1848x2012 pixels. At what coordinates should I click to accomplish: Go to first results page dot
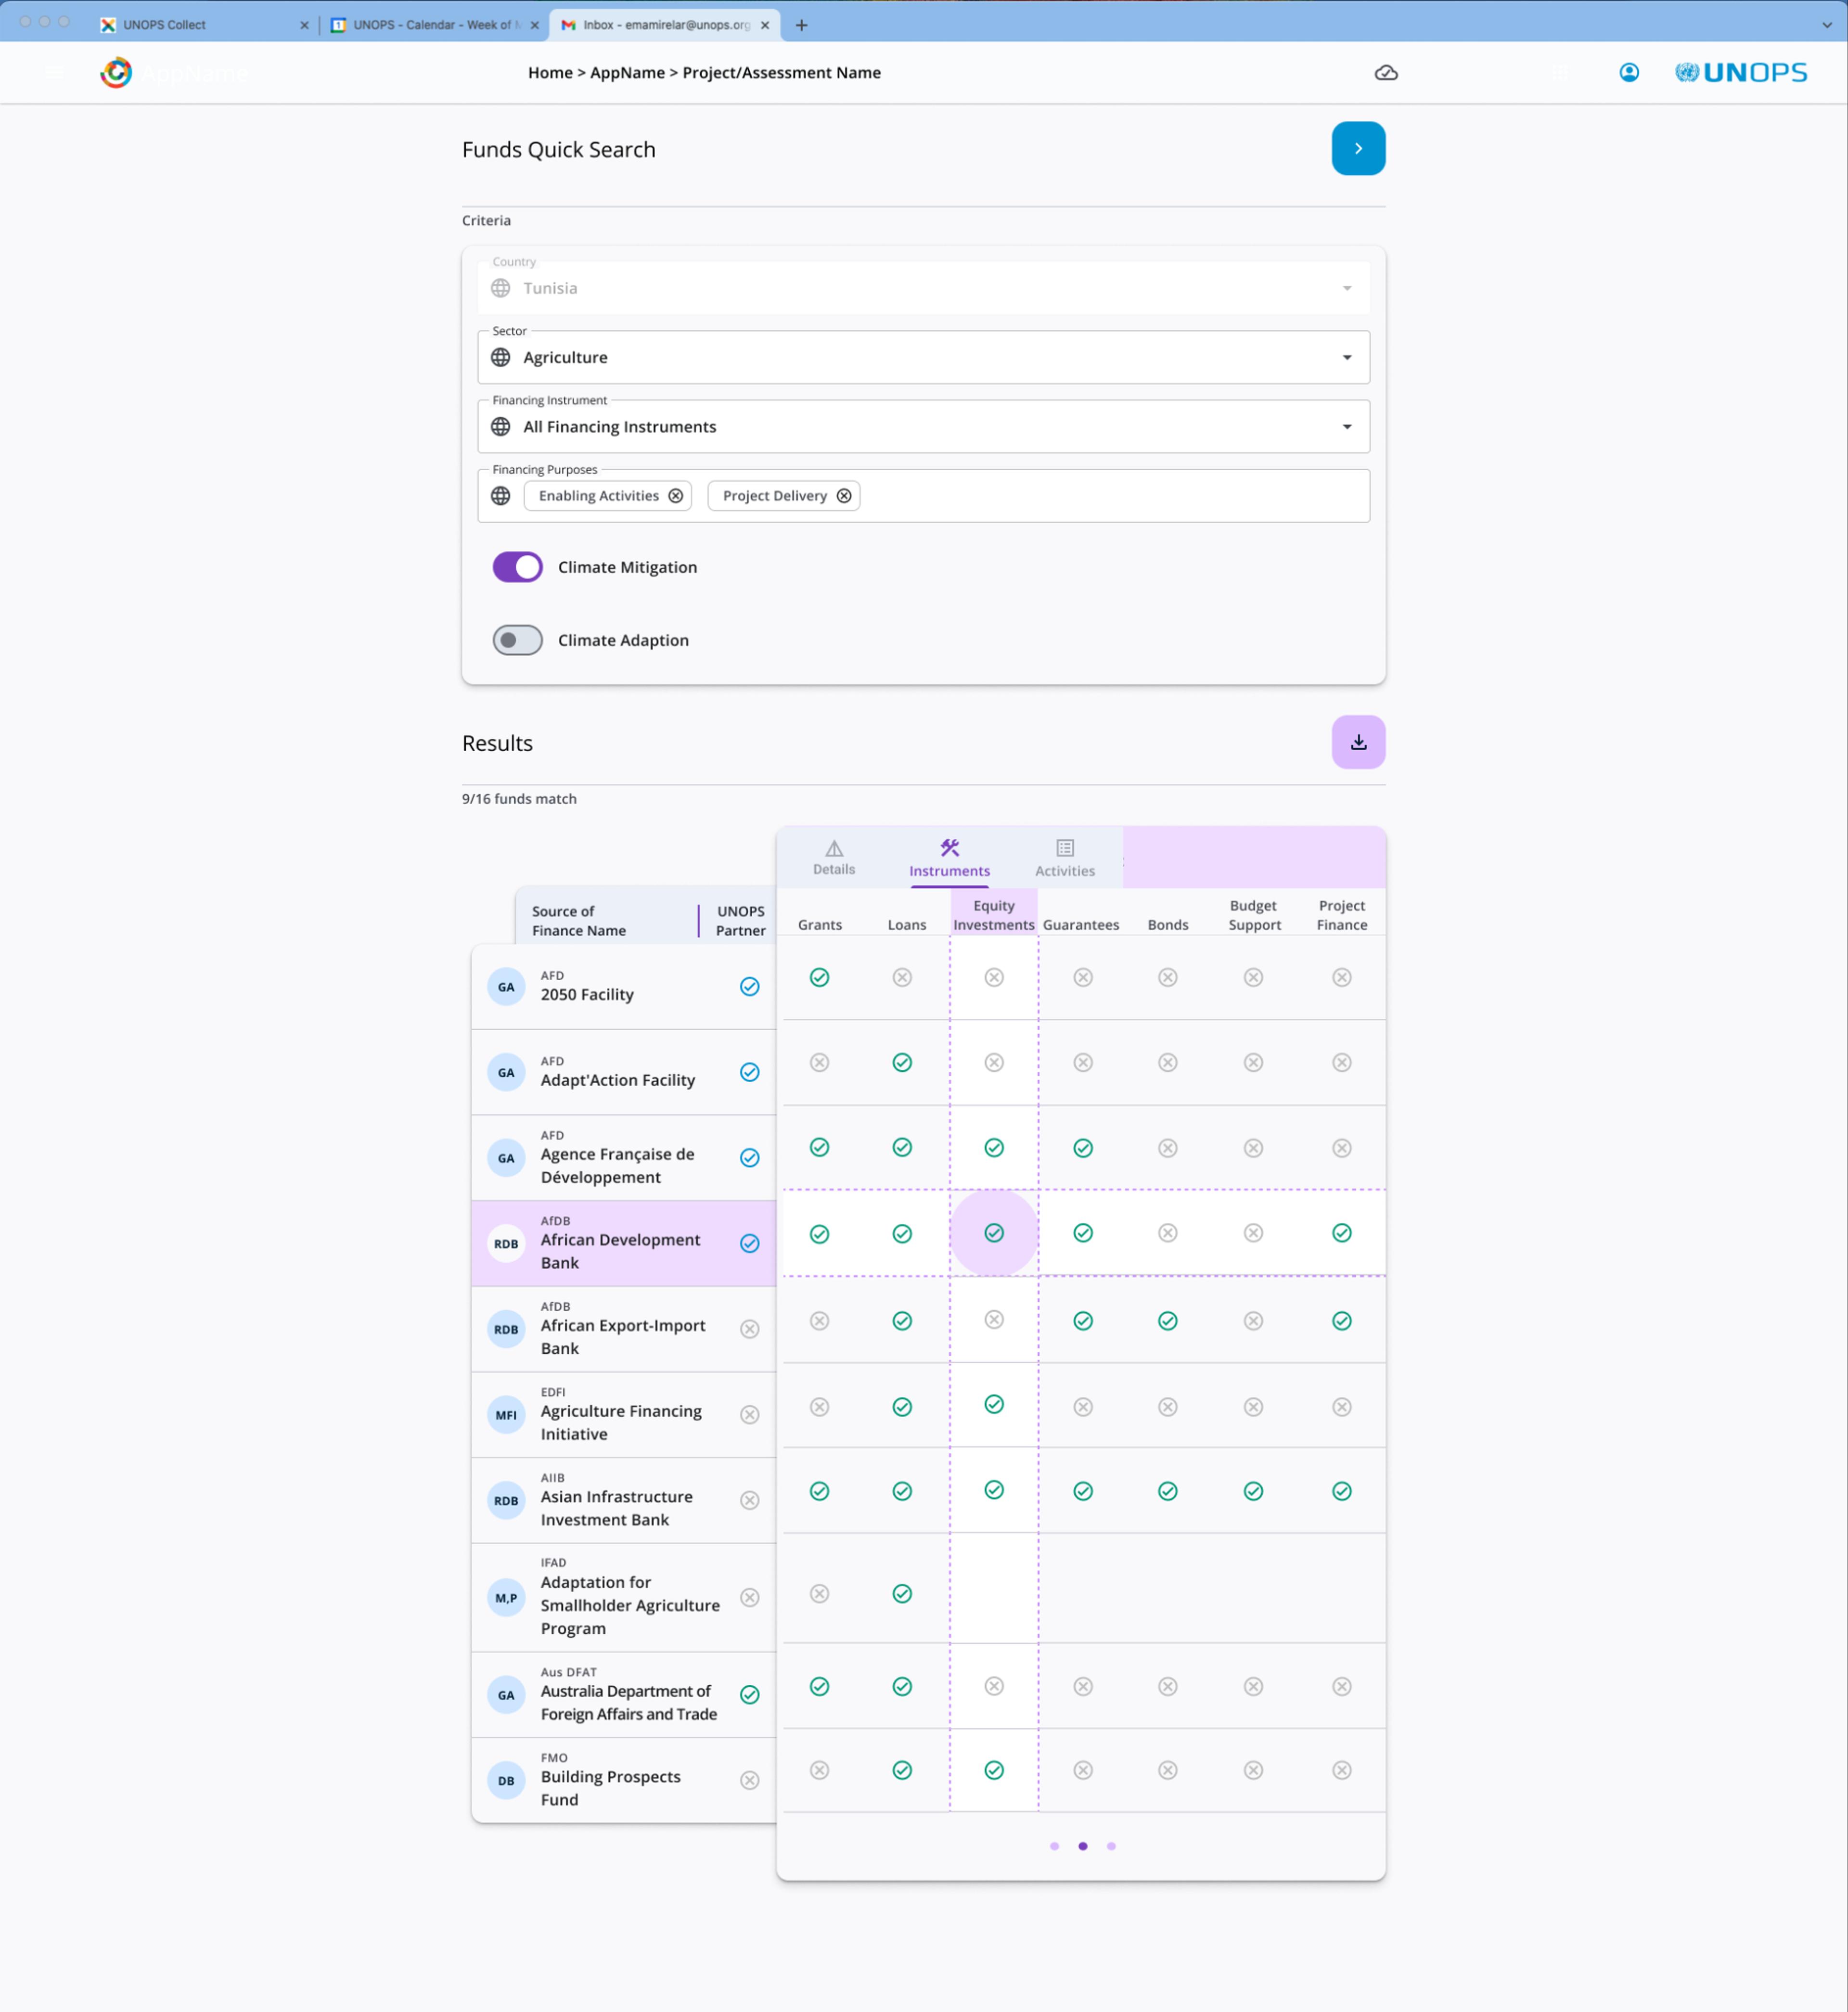click(1054, 1846)
